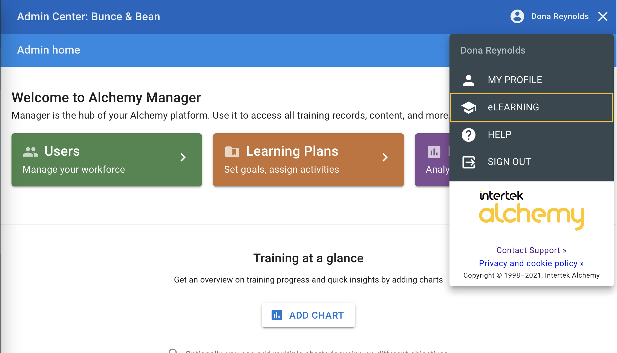The image size is (617, 353).
Task: Click the Intertek Alchemy logo
Action: coord(531,210)
